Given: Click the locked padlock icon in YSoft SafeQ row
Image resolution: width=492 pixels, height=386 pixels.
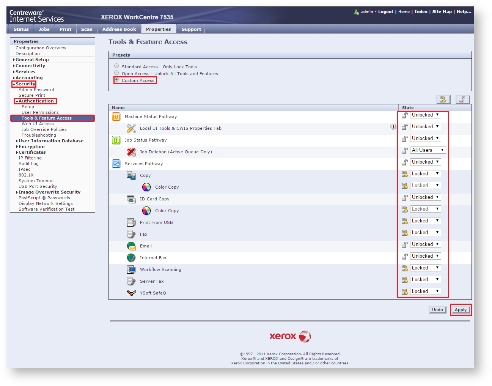Looking at the screenshot, I should click(405, 291).
